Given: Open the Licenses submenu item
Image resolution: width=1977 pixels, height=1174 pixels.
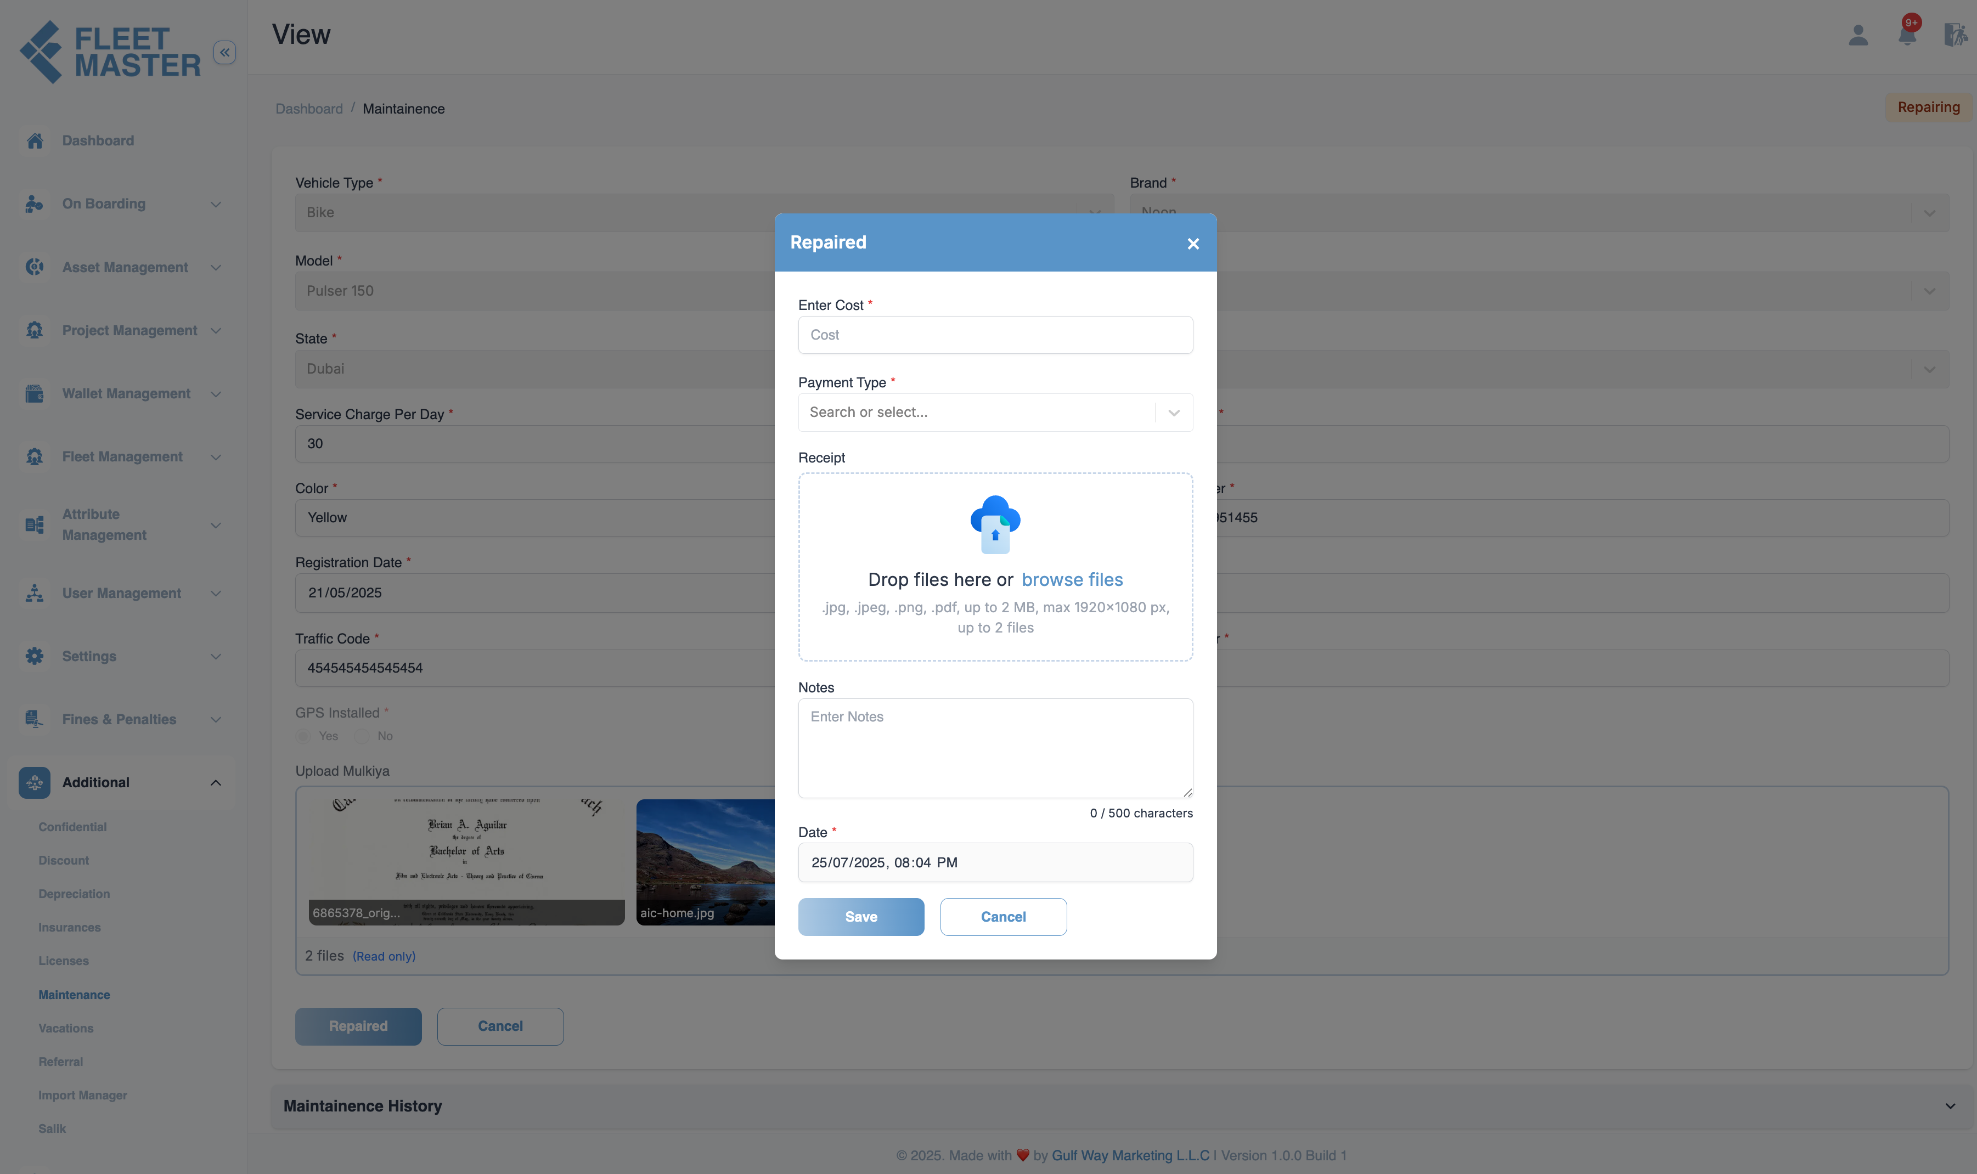Looking at the screenshot, I should pos(63,961).
